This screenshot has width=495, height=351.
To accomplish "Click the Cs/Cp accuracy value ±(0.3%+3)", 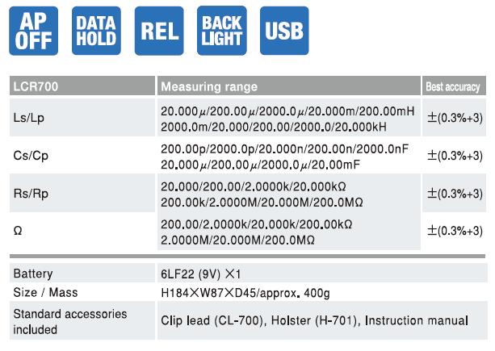I will [455, 156].
